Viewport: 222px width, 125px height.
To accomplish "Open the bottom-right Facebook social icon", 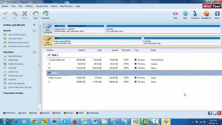I will pyautogui.click(x=210, y=113).
